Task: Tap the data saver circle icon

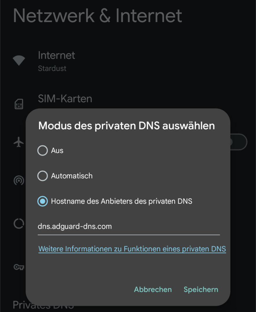Action: click(x=19, y=223)
